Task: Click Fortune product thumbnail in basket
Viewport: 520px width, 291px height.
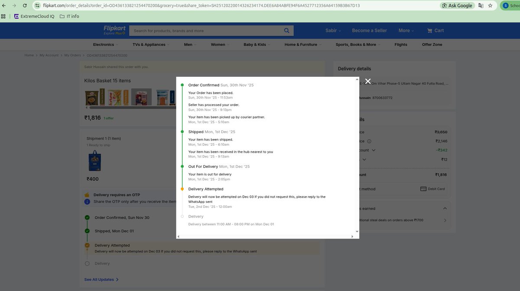Action: [119, 97]
